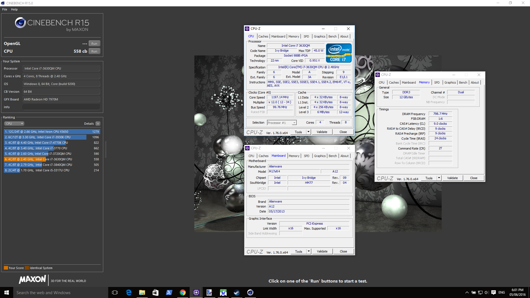Click the Cinebench panel splitter grip
This screenshot has height=298, width=530.
[x=105, y=150]
